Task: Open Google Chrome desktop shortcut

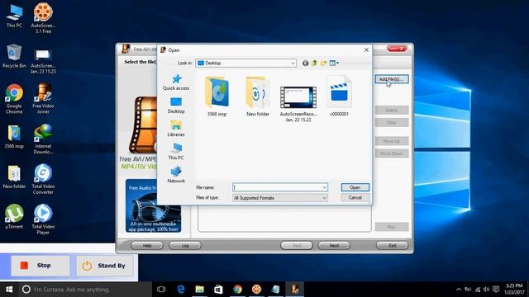Action: [x=14, y=99]
